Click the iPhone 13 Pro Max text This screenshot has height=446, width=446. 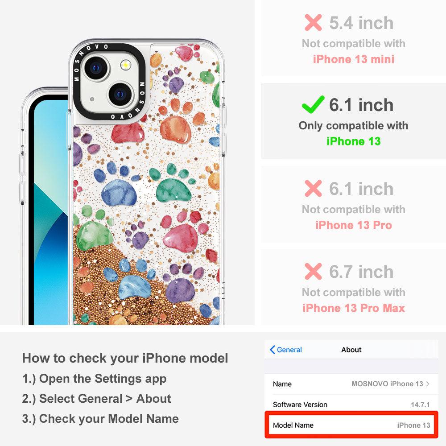pos(354,308)
